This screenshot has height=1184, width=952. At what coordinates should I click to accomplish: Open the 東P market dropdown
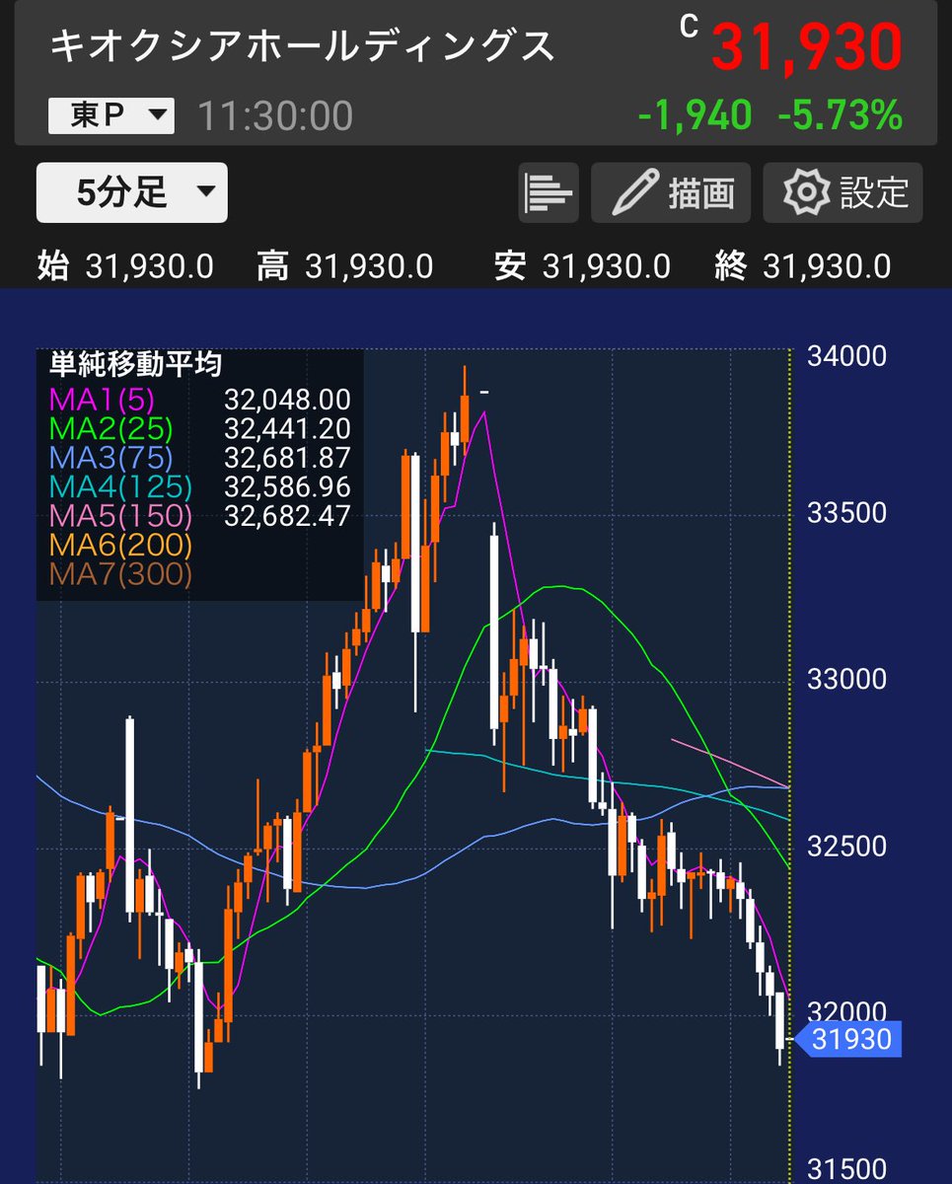point(111,116)
